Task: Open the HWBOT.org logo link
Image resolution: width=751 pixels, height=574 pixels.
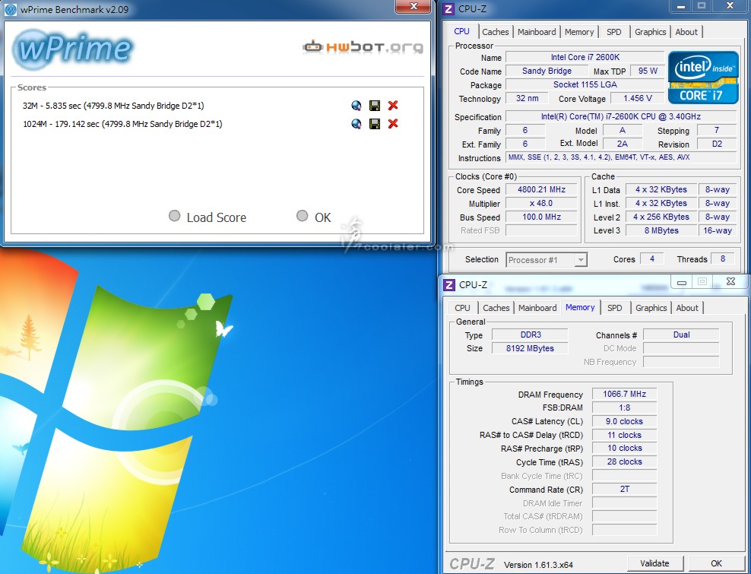Action: 363,46
